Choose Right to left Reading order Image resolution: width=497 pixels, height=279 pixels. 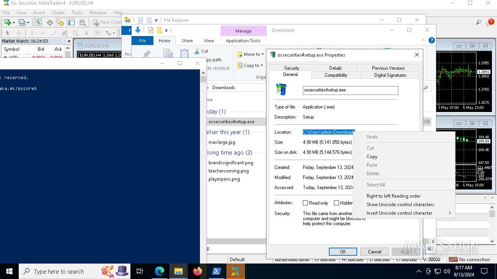tap(404, 196)
